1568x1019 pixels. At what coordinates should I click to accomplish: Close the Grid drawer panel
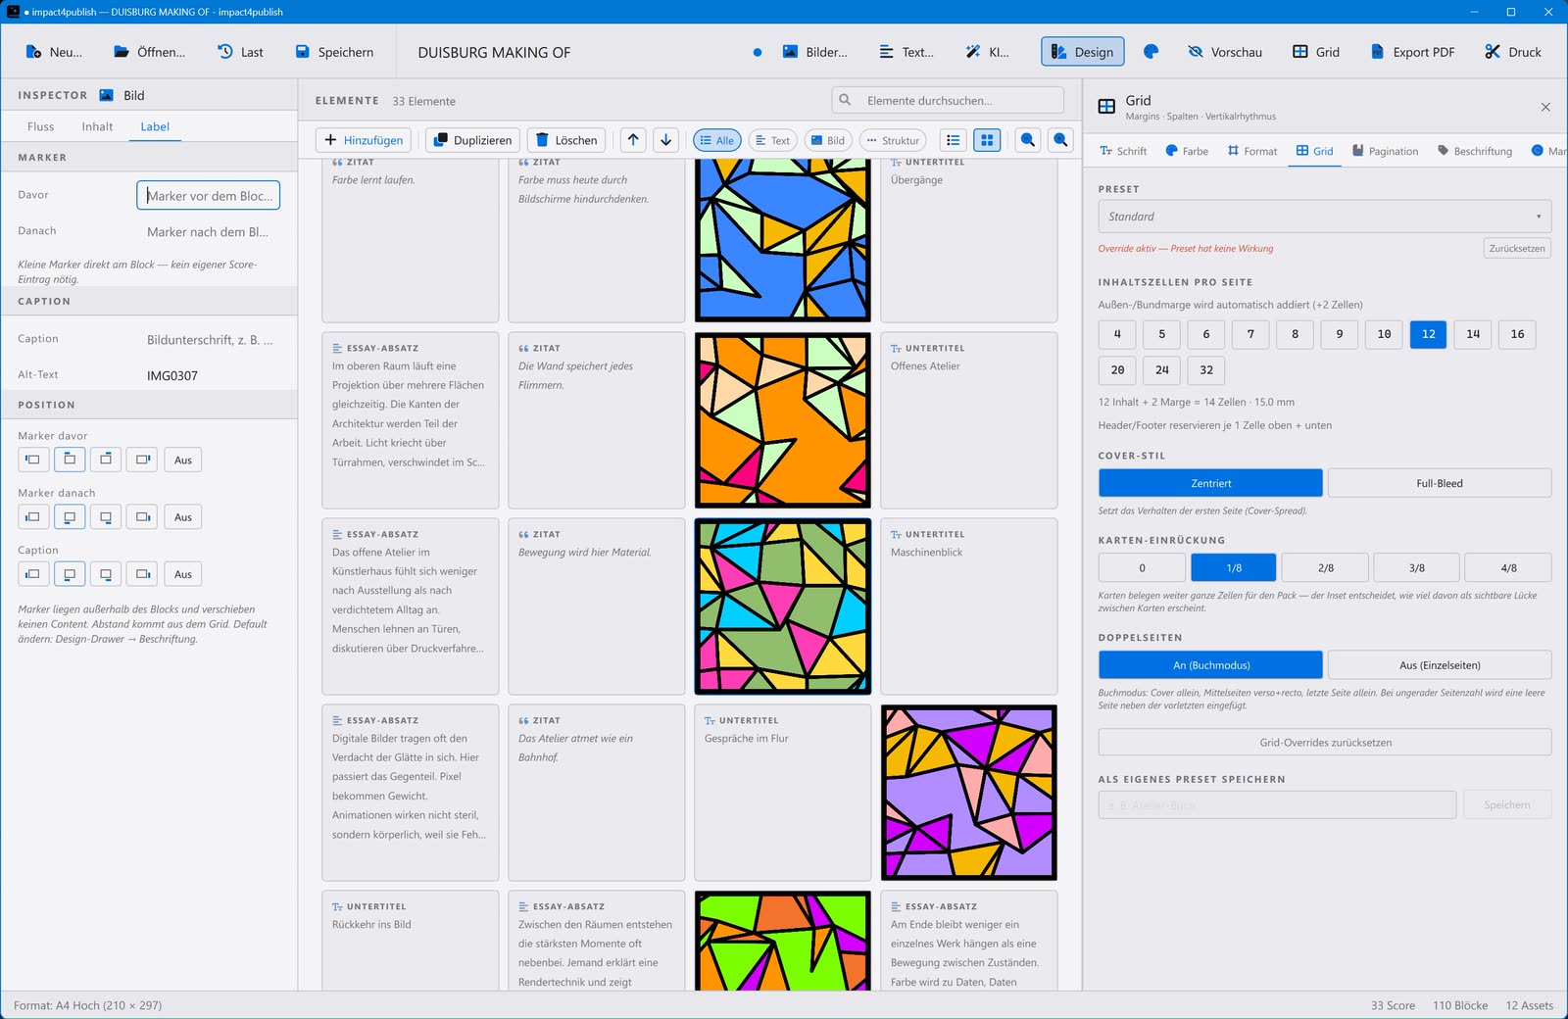[x=1545, y=107]
